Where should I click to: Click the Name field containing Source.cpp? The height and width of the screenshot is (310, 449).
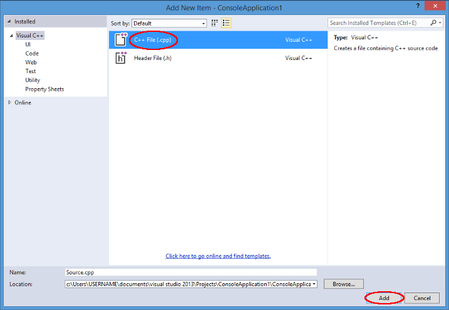click(191, 272)
